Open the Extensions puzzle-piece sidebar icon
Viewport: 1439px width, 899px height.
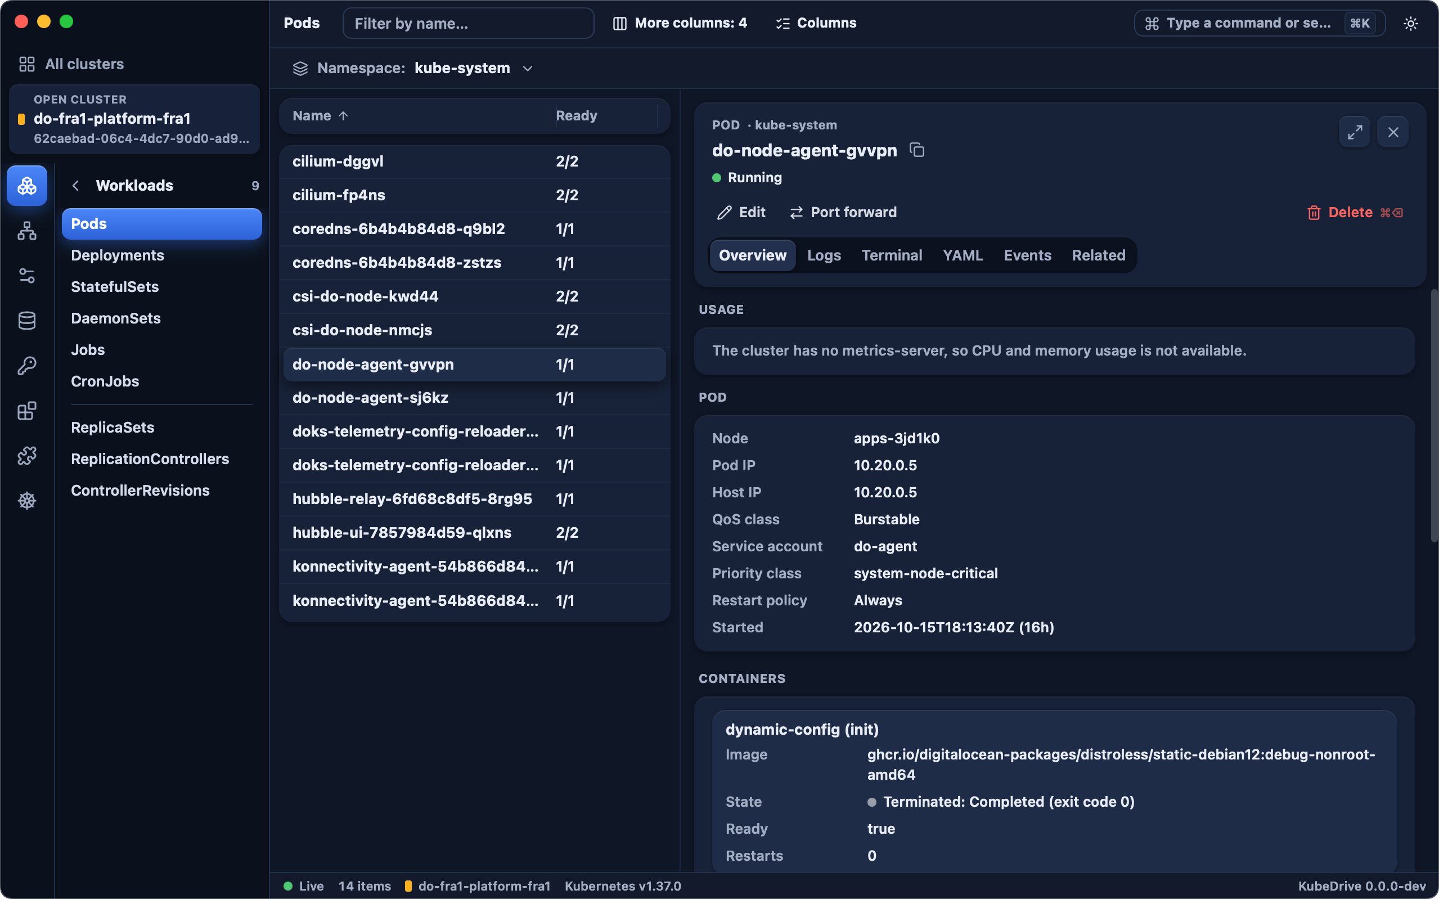click(x=27, y=456)
